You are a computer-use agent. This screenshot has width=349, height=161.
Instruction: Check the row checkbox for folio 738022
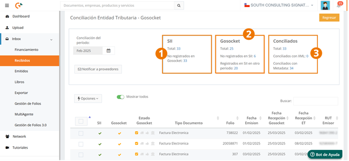coord(81,133)
